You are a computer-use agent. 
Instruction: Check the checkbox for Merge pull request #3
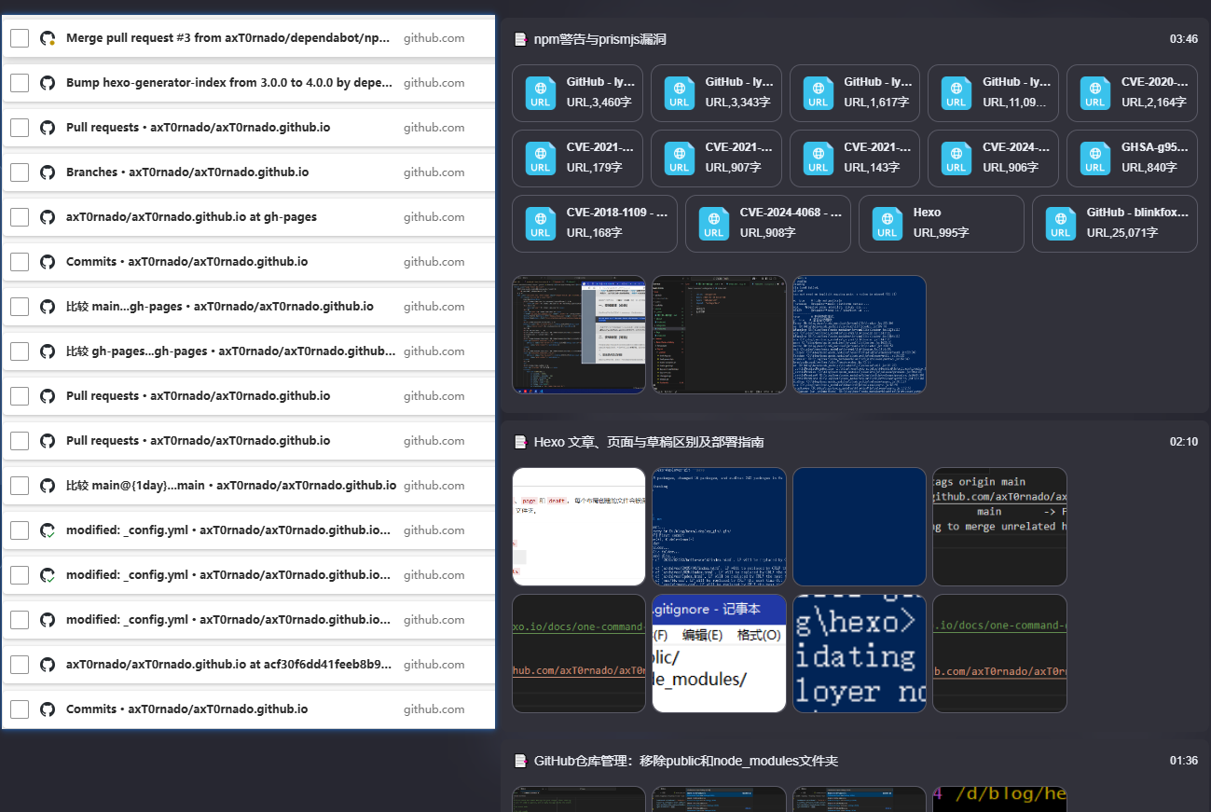[x=20, y=38]
